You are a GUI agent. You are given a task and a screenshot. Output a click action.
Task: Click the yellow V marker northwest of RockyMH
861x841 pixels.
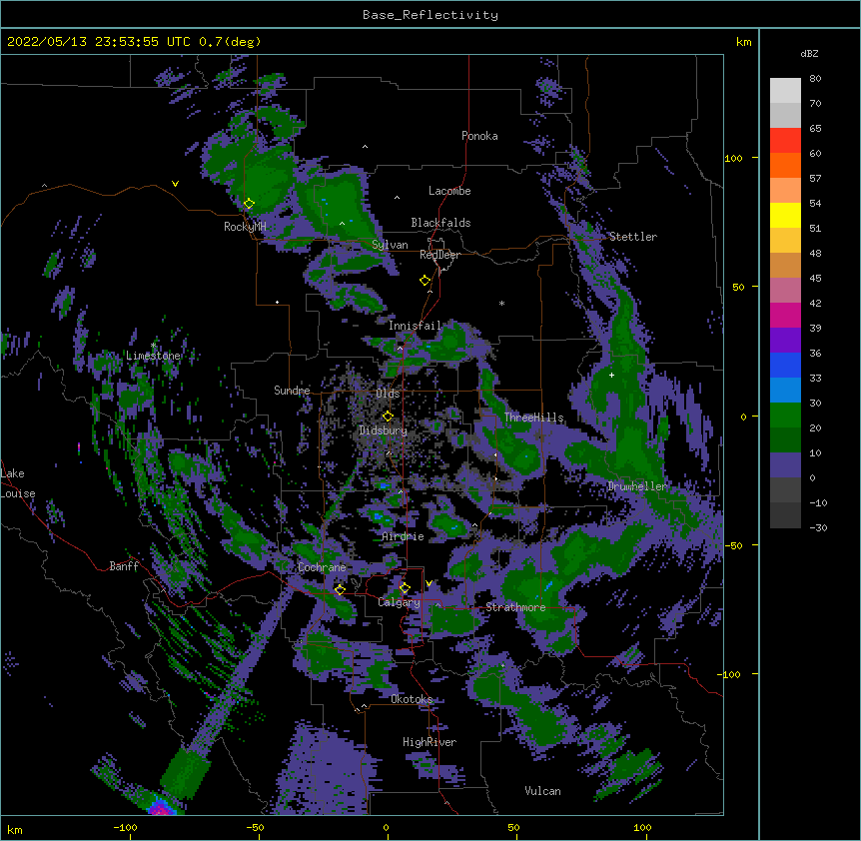(175, 184)
